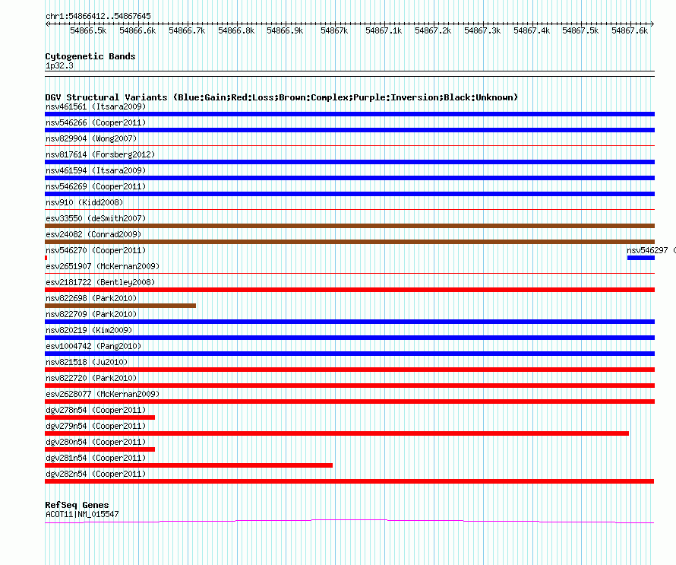Screen dimensions: 676x565
Task: Click the nsv910 (Kidd2008) label
Action: click(x=84, y=202)
